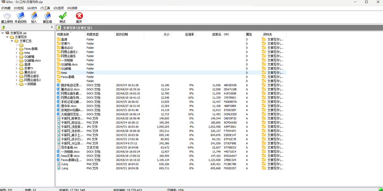The width and height of the screenshot is (383, 191).
Task: Click the archive icon of 文章写作.zip in the tree
Action: point(7,33)
